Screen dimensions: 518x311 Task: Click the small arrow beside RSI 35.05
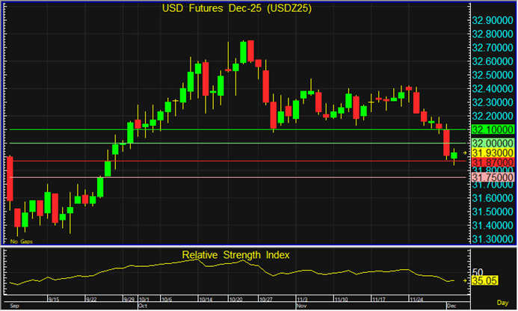pyautogui.click(x=465, y=281)
